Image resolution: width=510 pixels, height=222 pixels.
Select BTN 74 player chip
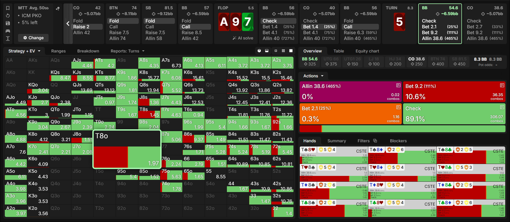coord(438,61)
